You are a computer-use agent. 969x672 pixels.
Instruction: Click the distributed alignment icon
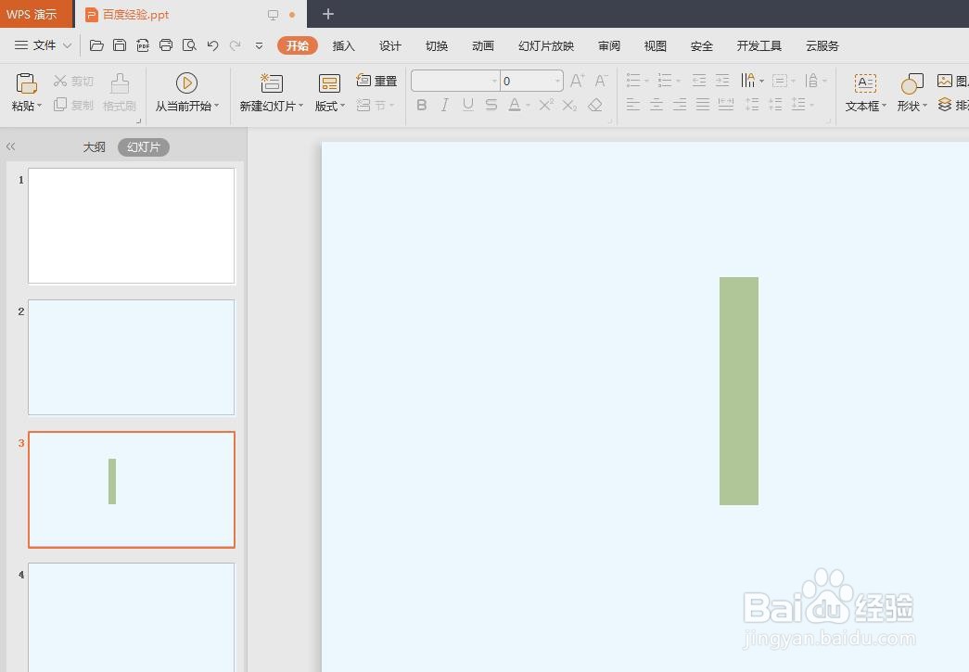click(726, 105)
